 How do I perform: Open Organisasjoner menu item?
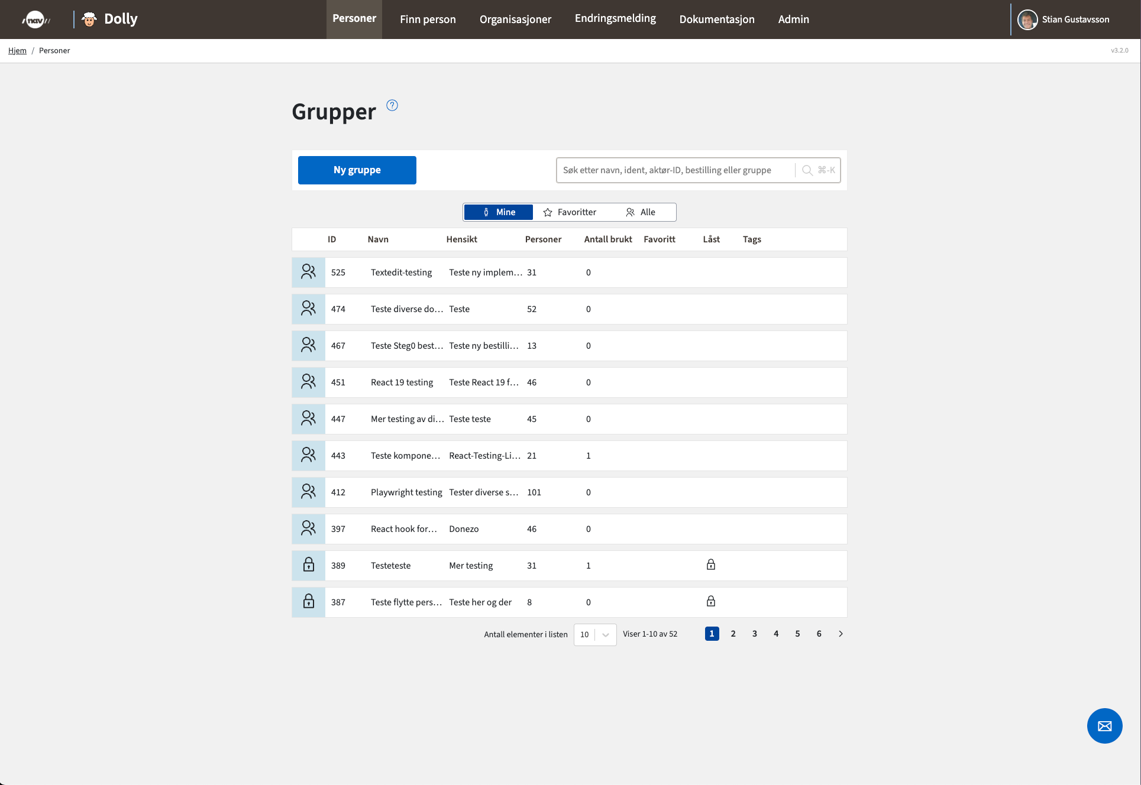[x=515, y=20]
